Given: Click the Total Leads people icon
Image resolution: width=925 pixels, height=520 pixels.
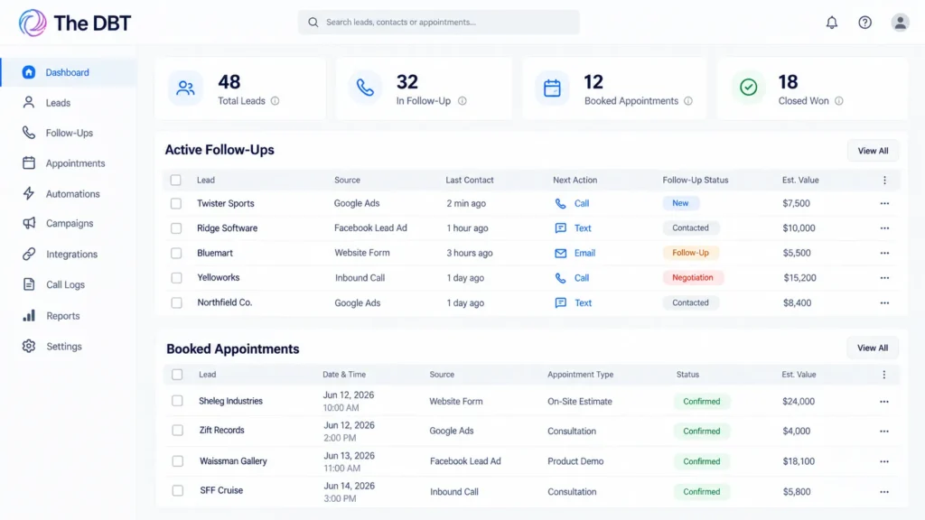Looking at the screenshot, I should pyautogui.click(x=185, y=88).
